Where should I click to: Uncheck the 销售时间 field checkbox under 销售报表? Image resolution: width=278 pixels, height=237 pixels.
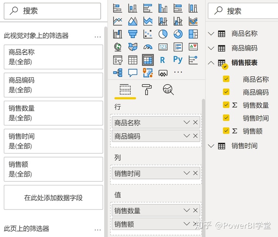pos(226,118)
